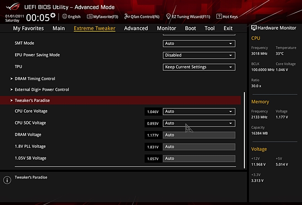This screenshot has height=205, width=302.
Task: Click the 1.8V PLL Voltage field
Action: (199, 147)
